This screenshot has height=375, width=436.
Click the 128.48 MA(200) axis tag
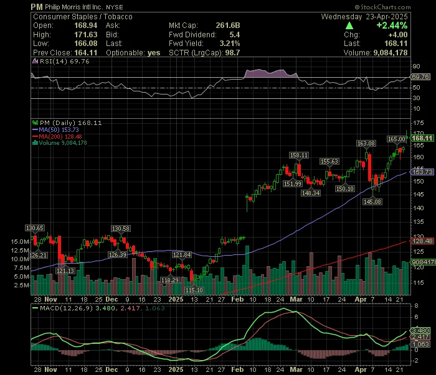click(x=422, y=241)
